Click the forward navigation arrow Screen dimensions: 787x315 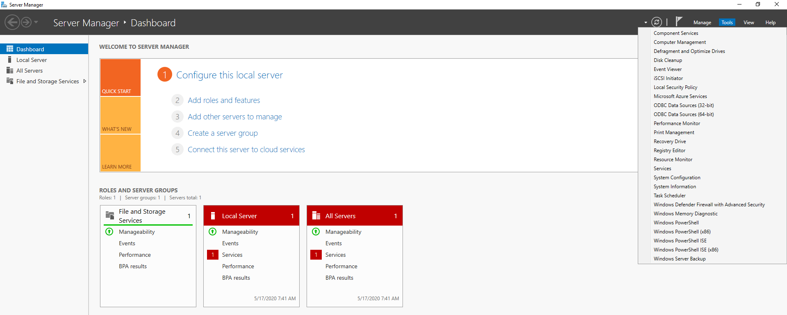26,22
